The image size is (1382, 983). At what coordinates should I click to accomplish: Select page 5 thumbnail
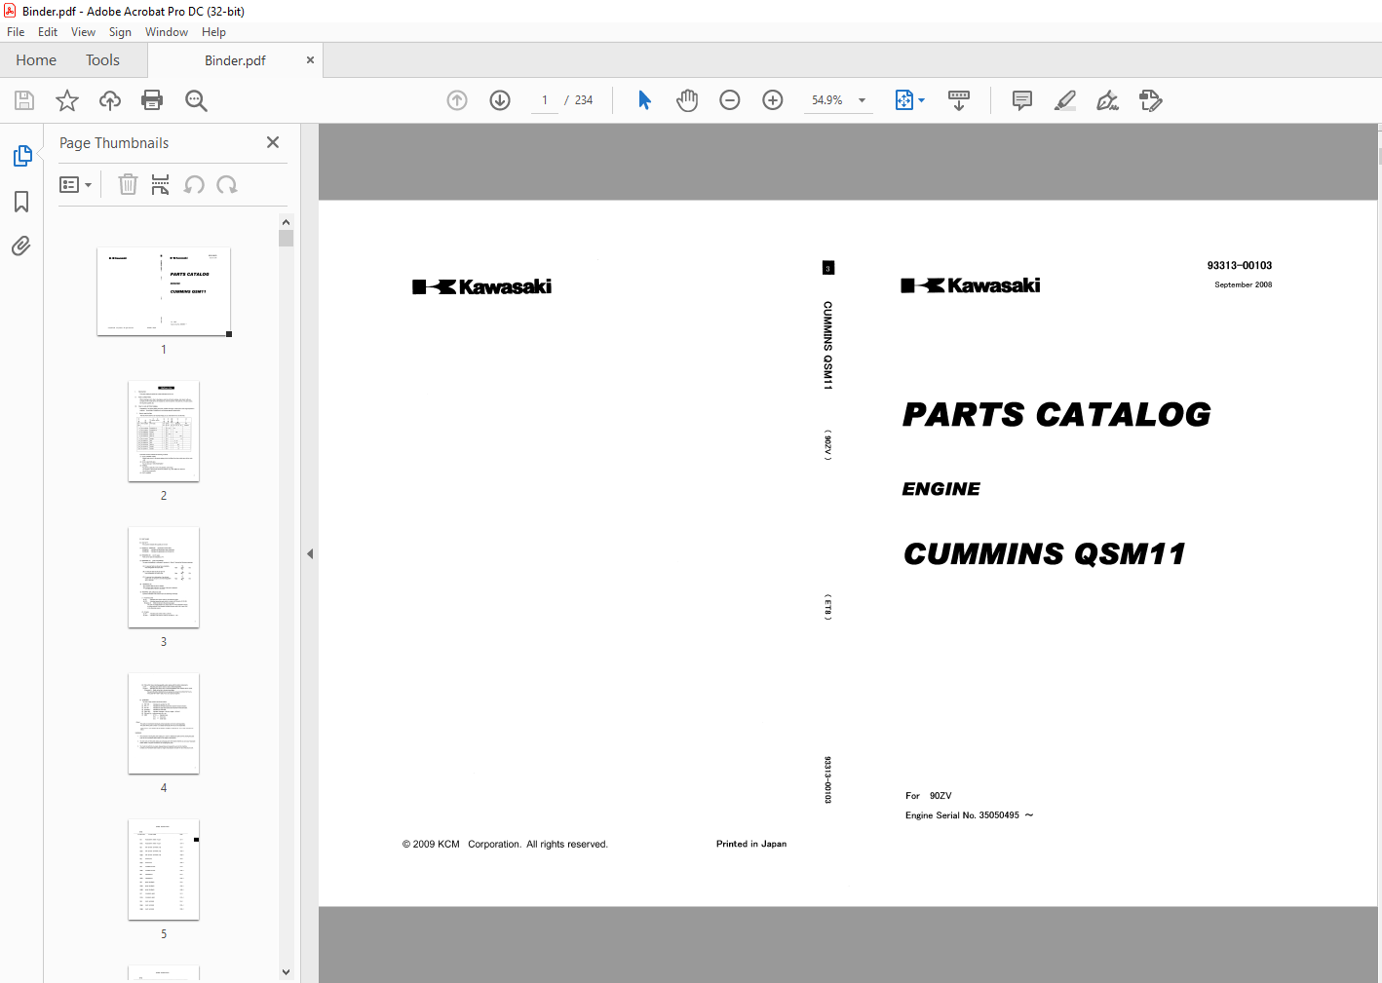click(164, 870)
